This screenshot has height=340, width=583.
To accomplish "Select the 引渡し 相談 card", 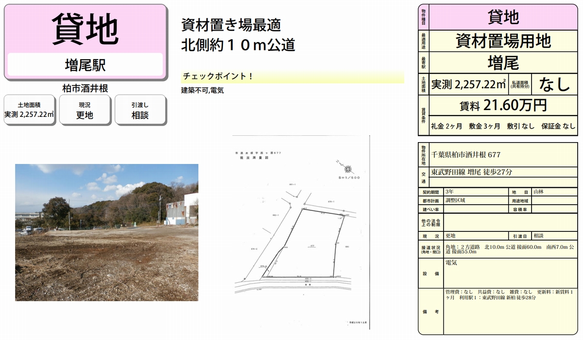I will 140,110.
